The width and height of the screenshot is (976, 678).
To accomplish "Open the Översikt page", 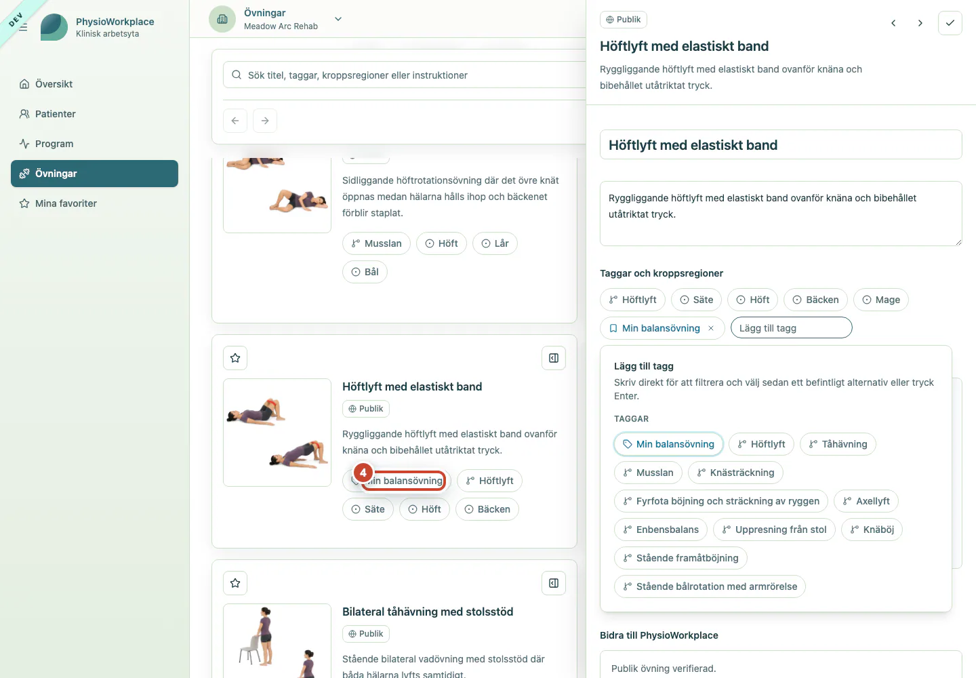I will click(x=94, y=84).
